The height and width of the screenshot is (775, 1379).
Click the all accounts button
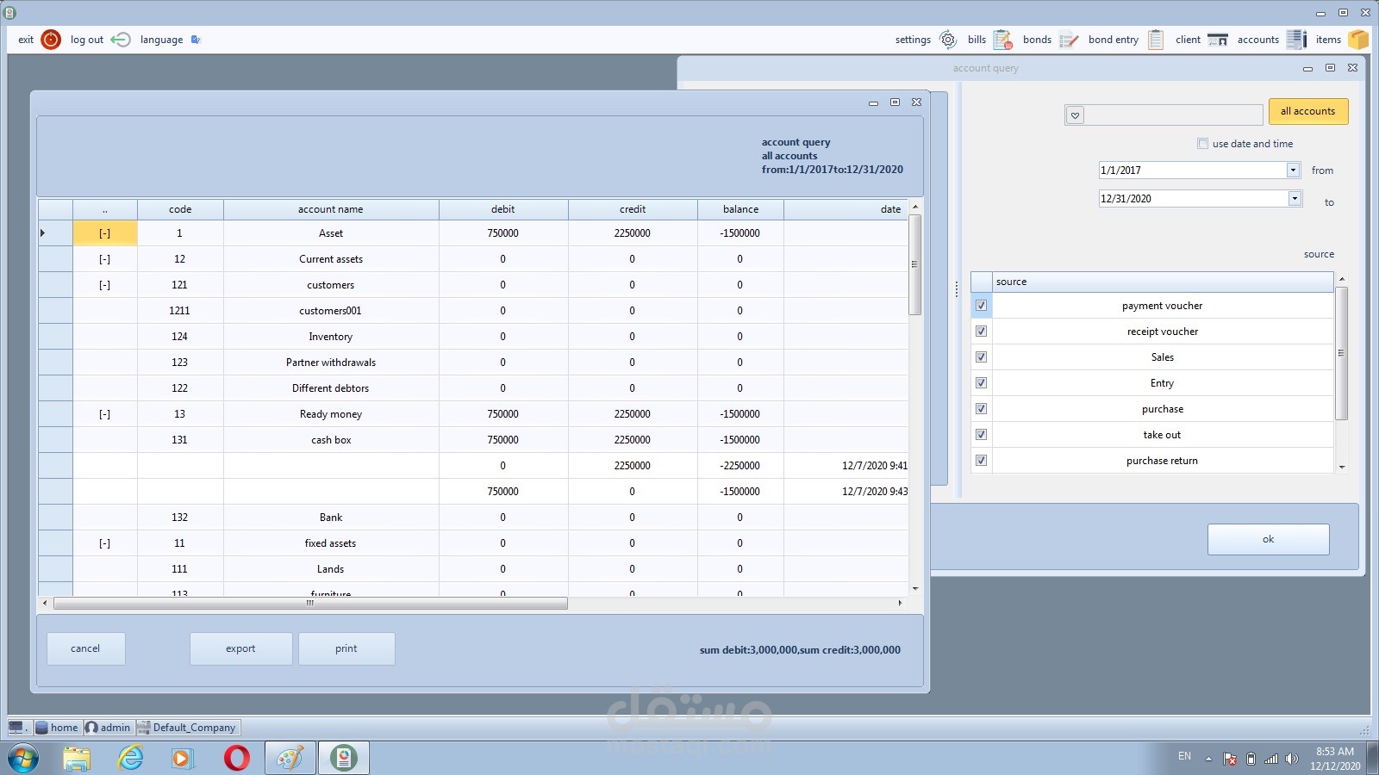click(x=1307, y=111)
